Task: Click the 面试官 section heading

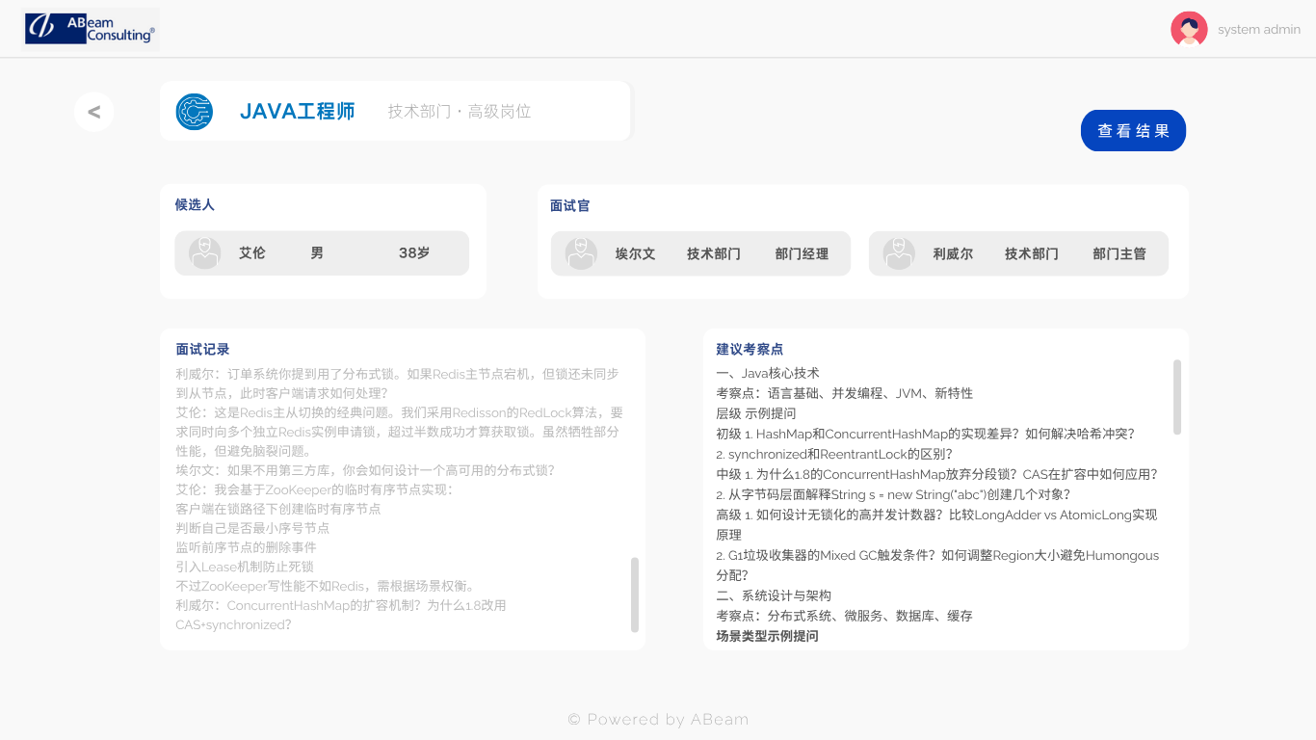Action: click(570, 206)
